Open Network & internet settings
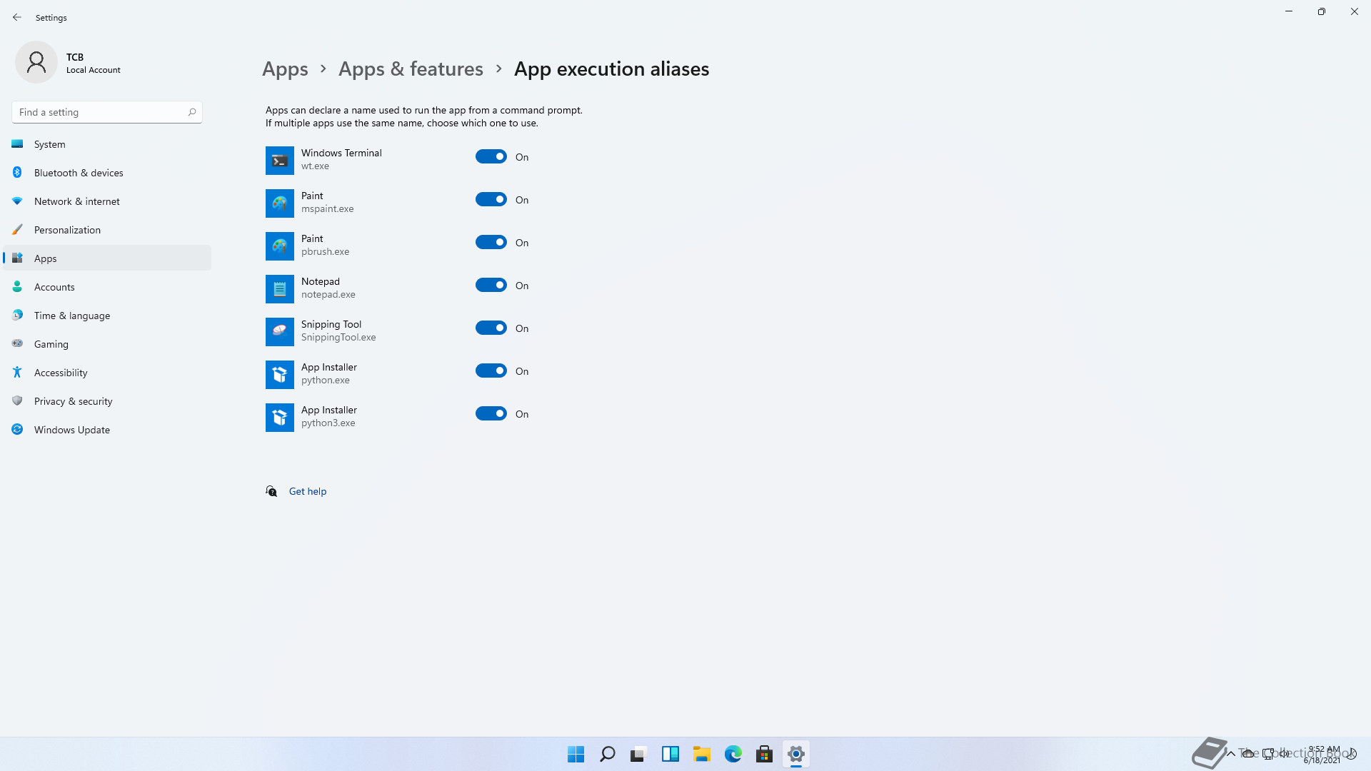This screenshot has width=1371, height=771. click(107, 201)
